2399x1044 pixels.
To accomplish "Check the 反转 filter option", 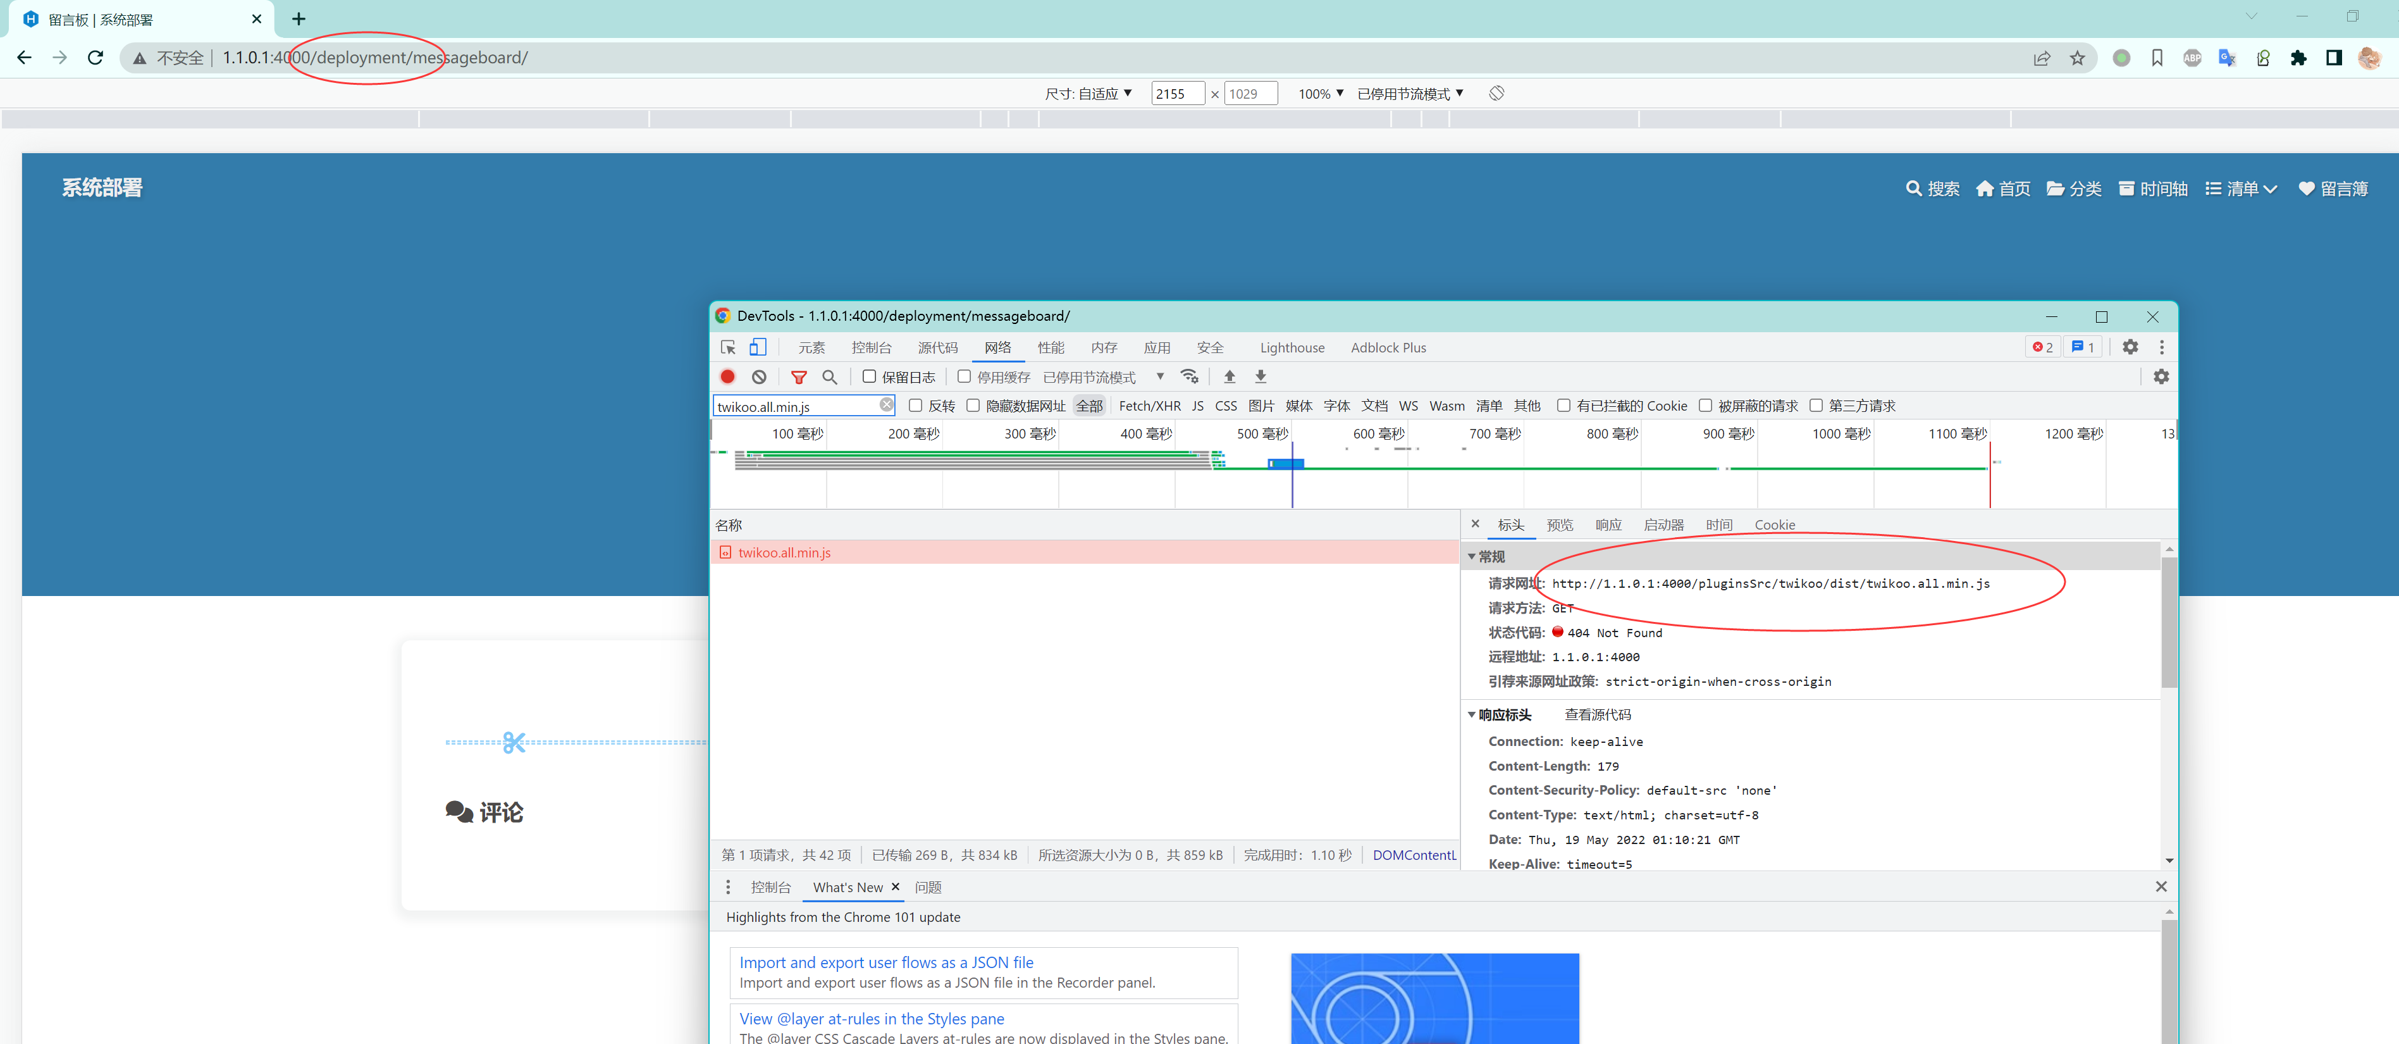I will point(915,405).
